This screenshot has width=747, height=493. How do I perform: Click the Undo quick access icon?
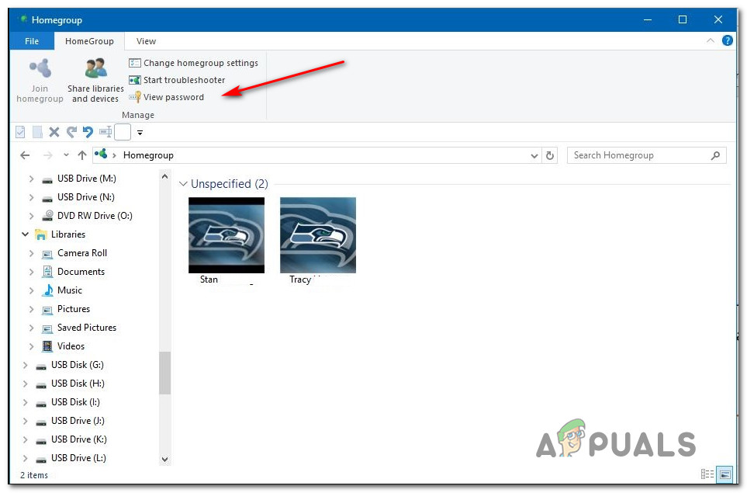(x=88, y=132)
